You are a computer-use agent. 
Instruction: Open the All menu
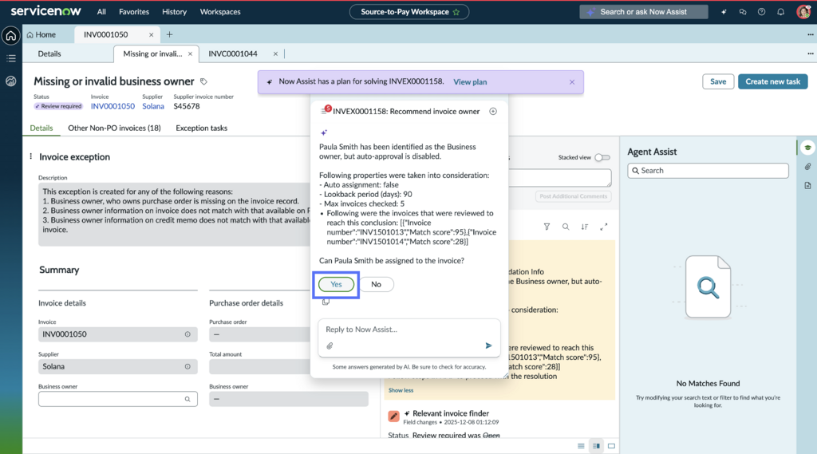coord(101,11)
